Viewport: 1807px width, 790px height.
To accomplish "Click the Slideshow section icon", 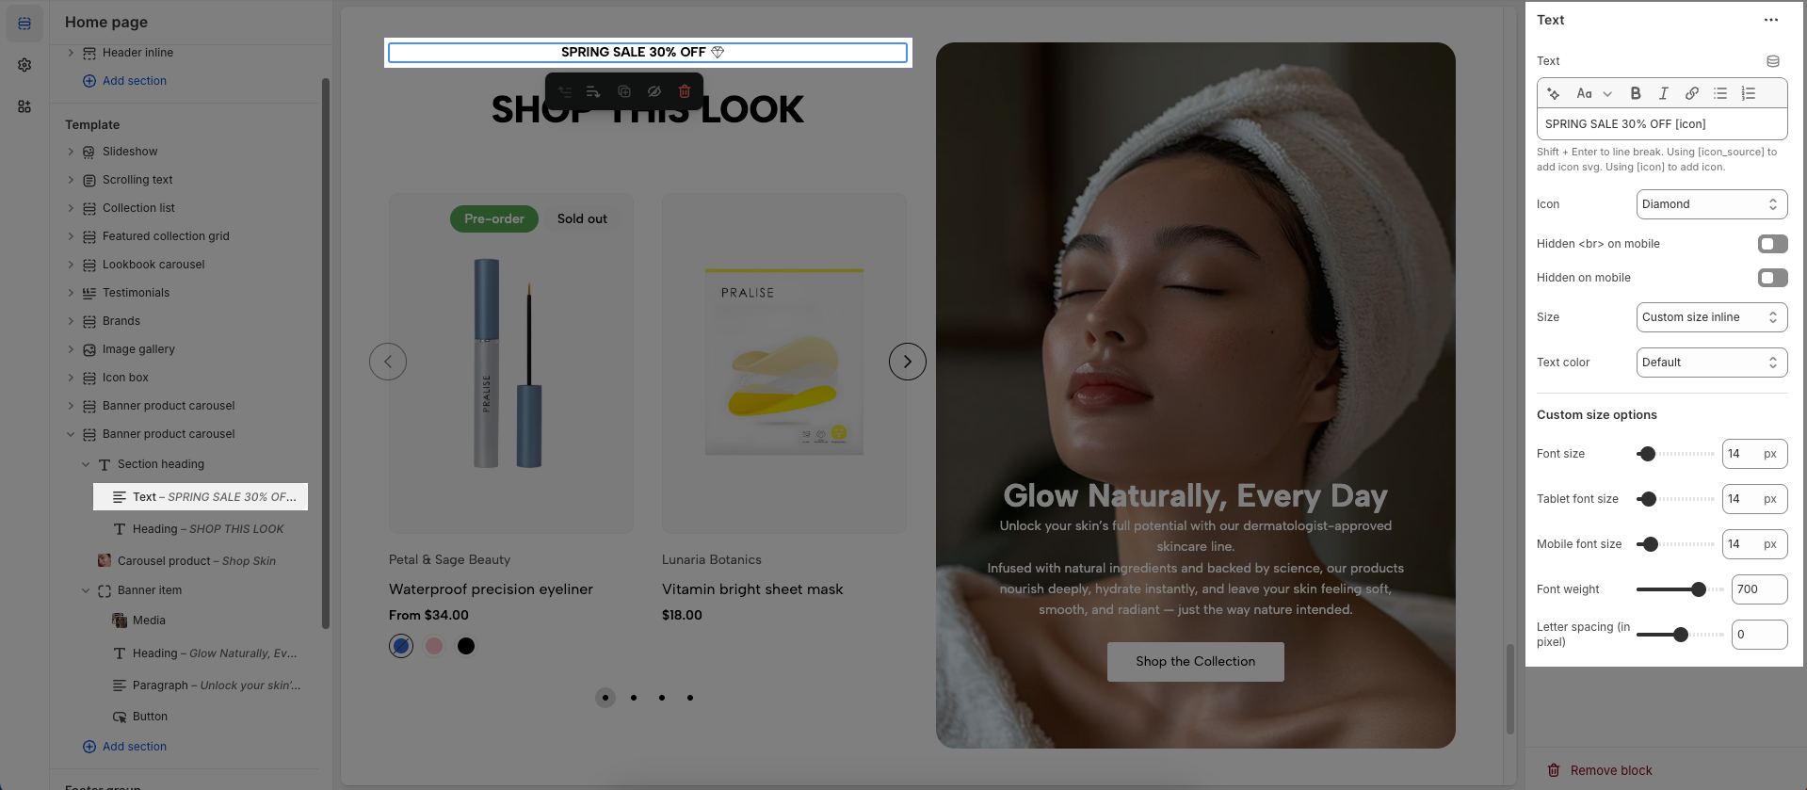I will [89, 152].
